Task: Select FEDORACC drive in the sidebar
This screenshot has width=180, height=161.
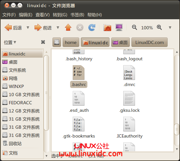Action: tap(22, 103)
